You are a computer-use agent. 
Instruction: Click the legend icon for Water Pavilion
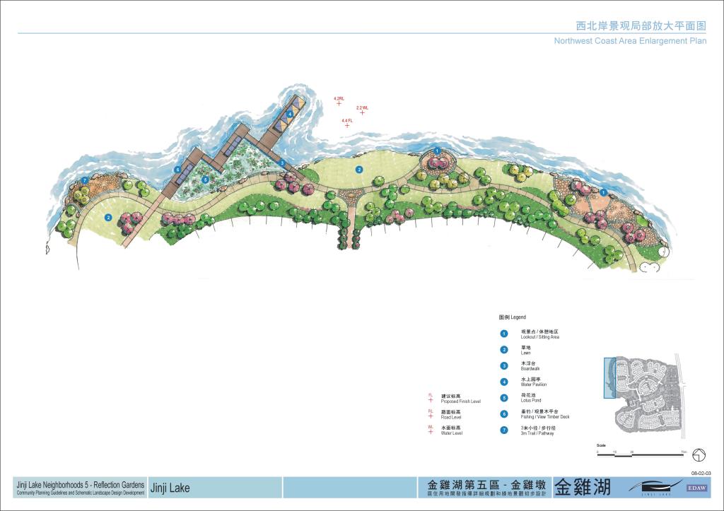(x=504, y=382)
